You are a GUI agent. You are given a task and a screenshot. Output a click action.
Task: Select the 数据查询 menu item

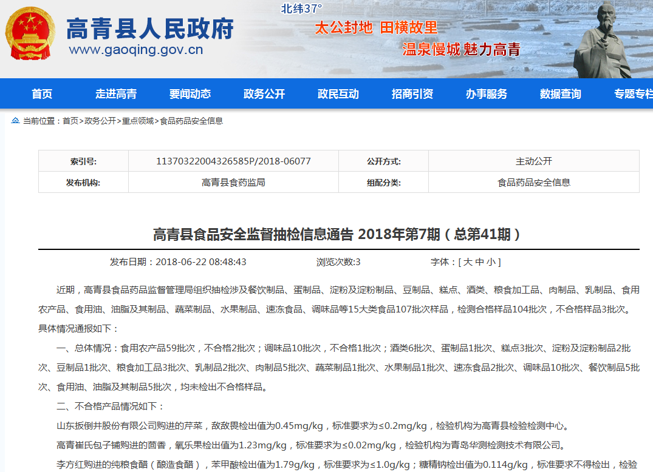tap(561, 94)
